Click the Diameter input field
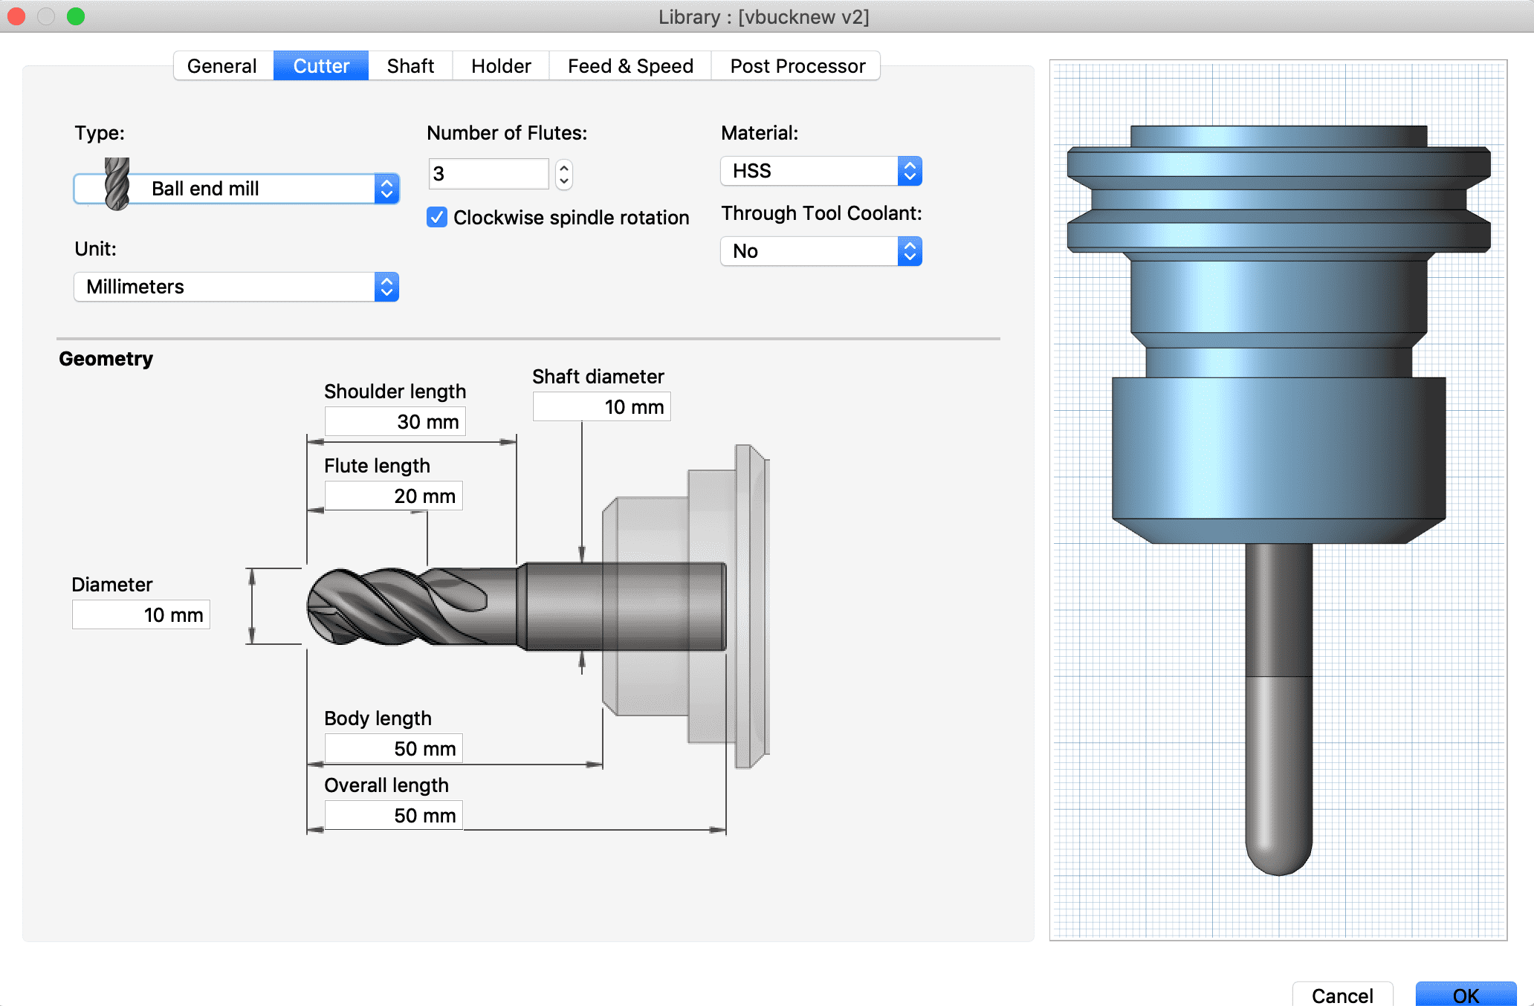This screenshot has height=1006, width=1534. [140, 615]
